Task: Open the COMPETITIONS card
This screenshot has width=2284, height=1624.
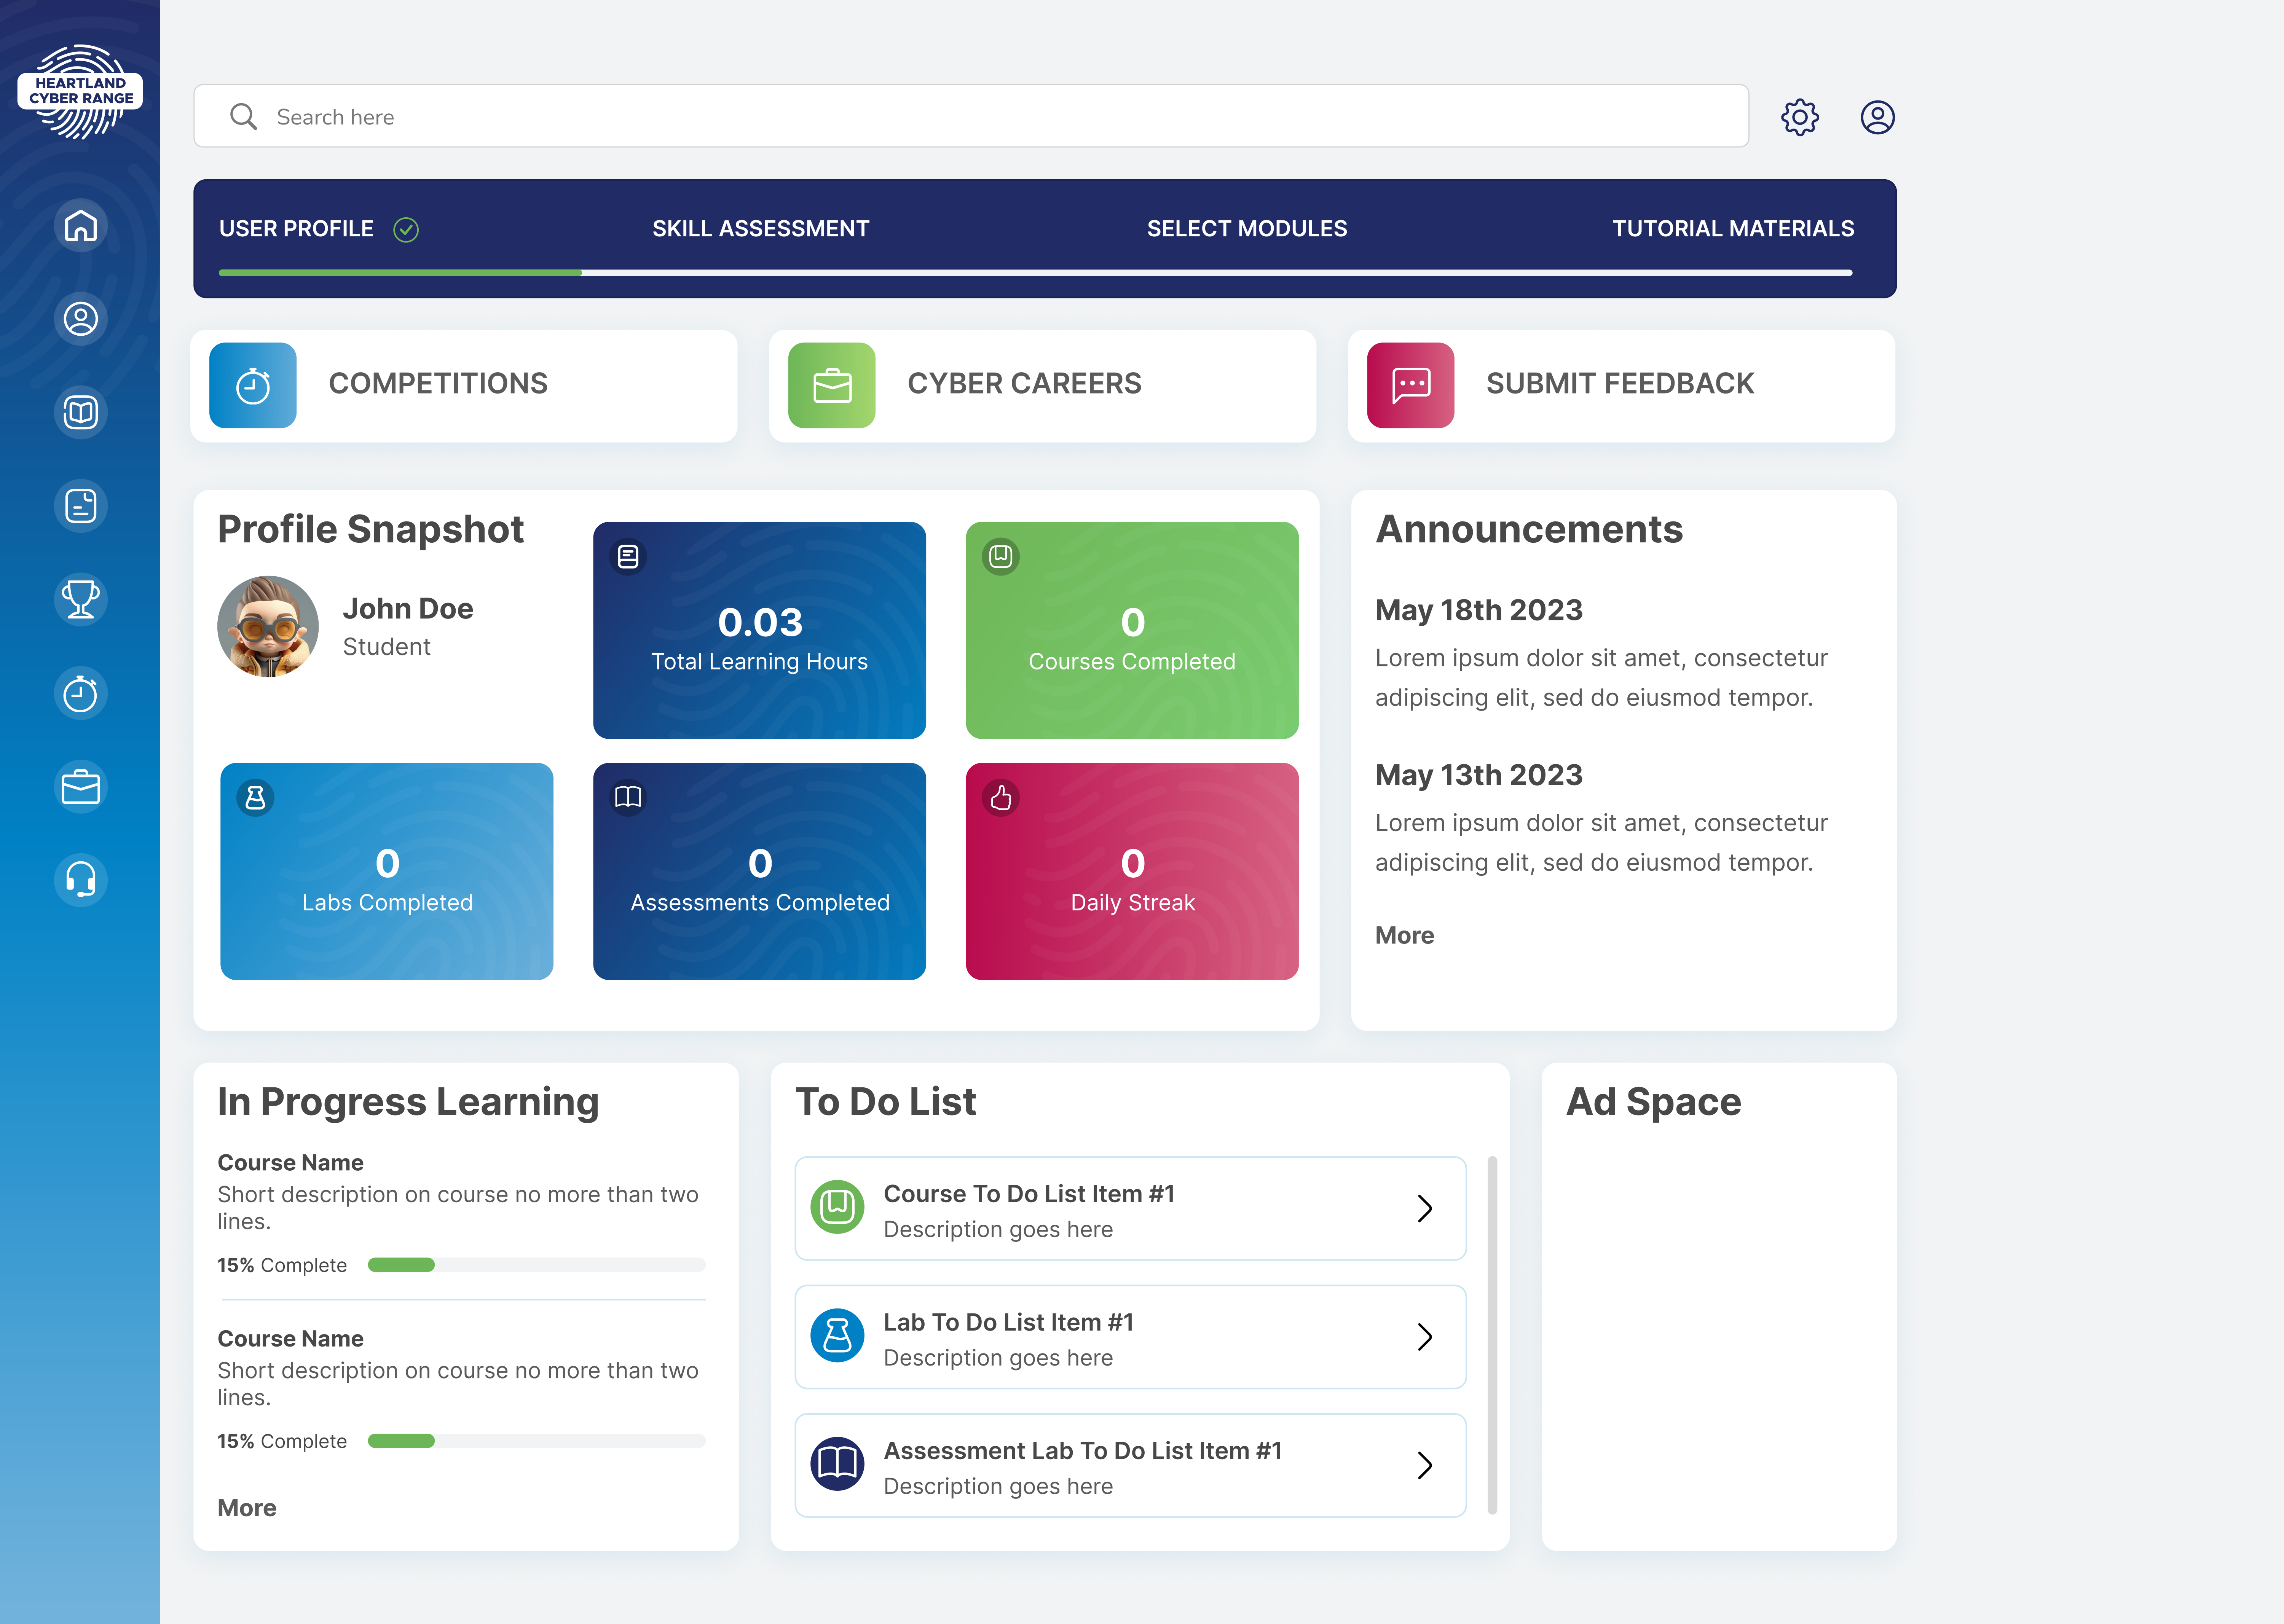Action: click(x=464, y=386)
